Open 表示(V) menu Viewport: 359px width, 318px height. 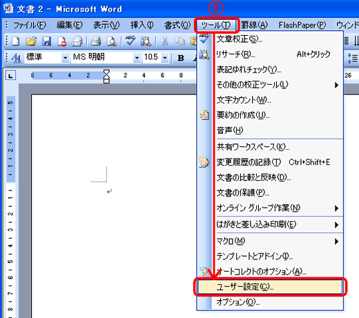[106, 25]
